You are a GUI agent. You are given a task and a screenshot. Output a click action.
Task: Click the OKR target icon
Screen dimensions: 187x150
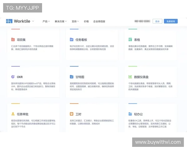click(x=13, y=77)
